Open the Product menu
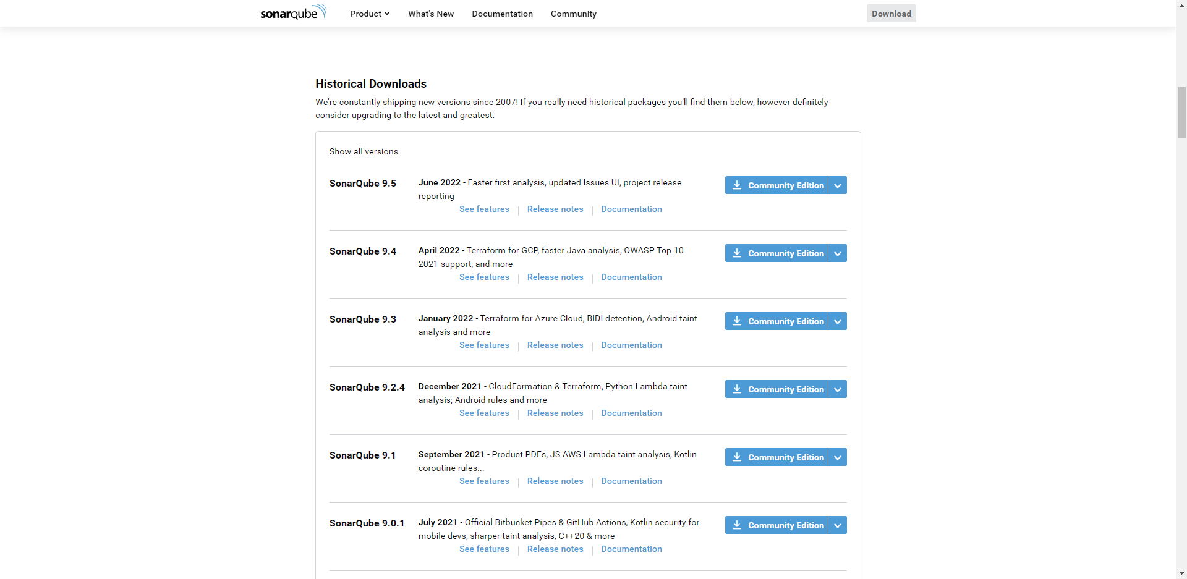Image resolution: width=1187 pixels, height=579 pixels. (370, 14)
